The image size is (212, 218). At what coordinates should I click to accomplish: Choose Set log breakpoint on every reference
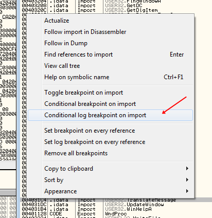[x=111, y=142]
